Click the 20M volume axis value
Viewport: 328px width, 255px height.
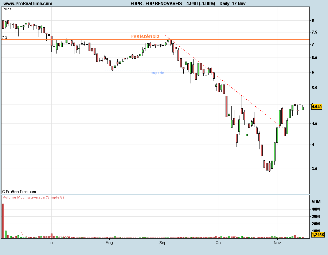tap(316, 224)
